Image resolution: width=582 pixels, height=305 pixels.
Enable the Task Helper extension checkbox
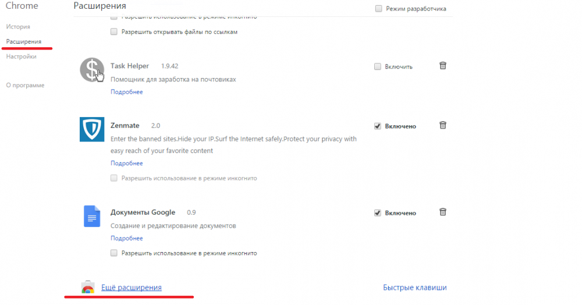point(378,66)
